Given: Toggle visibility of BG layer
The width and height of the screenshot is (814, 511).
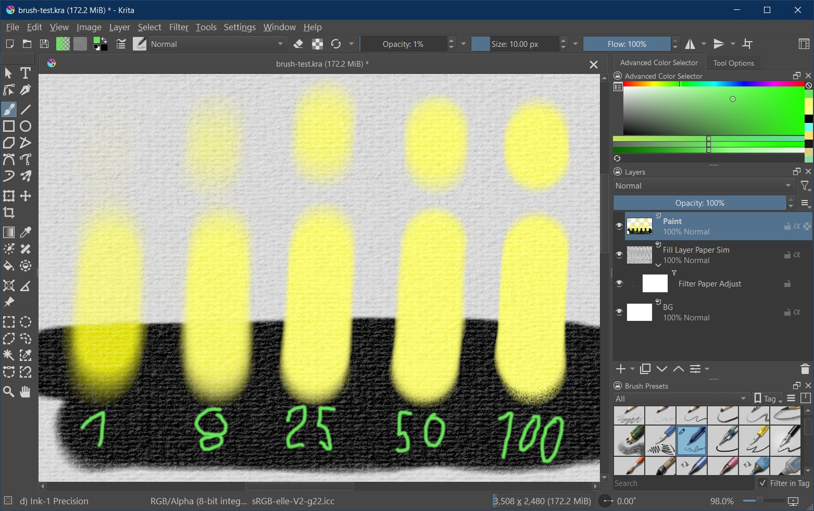Looking at the screenshot, I should pyautogui.click(x=619, y=312).
